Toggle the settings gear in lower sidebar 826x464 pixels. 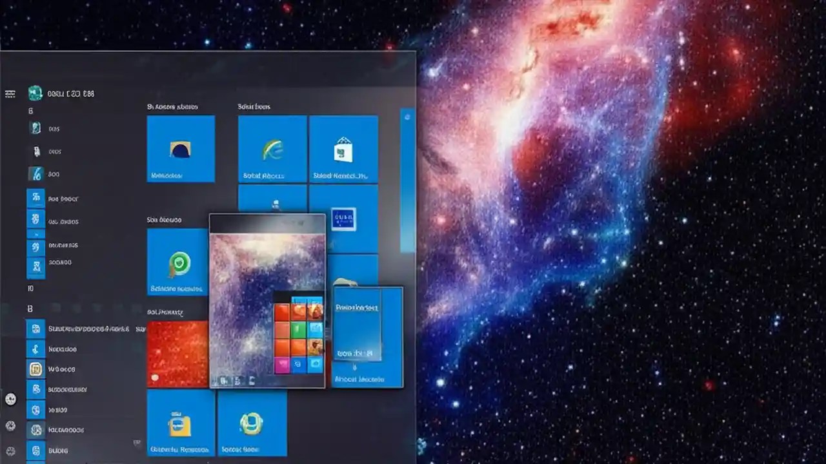tap(10, 425)
